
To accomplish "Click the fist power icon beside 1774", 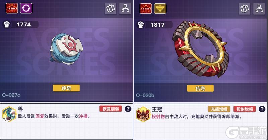I will 7,24.
